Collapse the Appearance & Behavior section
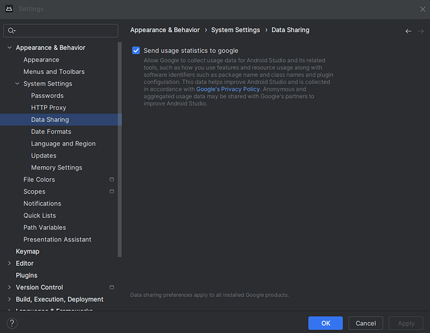 pyautogui.click(x=9, y=48)
